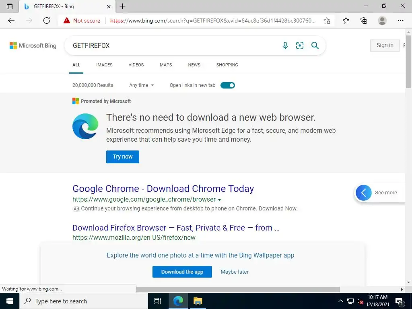
Task: Click the scroll down arrow
Action: click(408, 282)
